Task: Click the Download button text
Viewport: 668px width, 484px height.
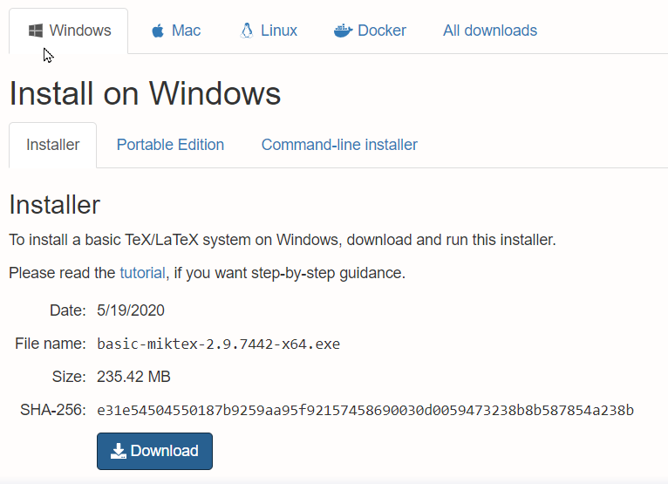Action: (165, 451)
